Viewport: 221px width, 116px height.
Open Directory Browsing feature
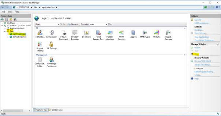click(x=75, y=35)
